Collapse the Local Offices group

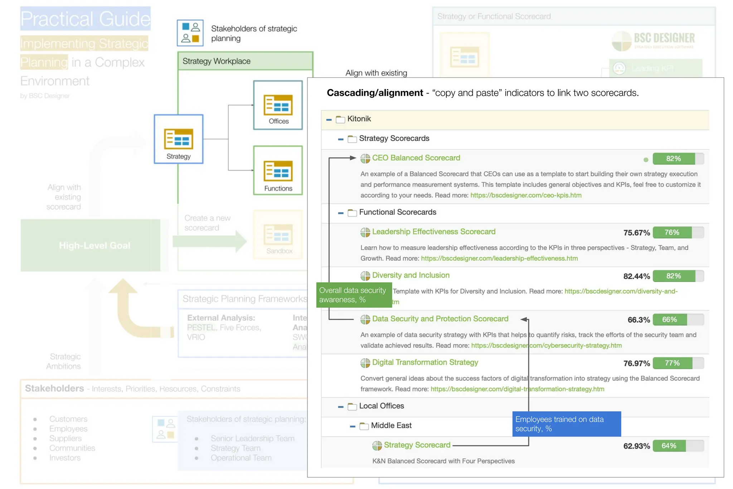click(x=341, y=407)
